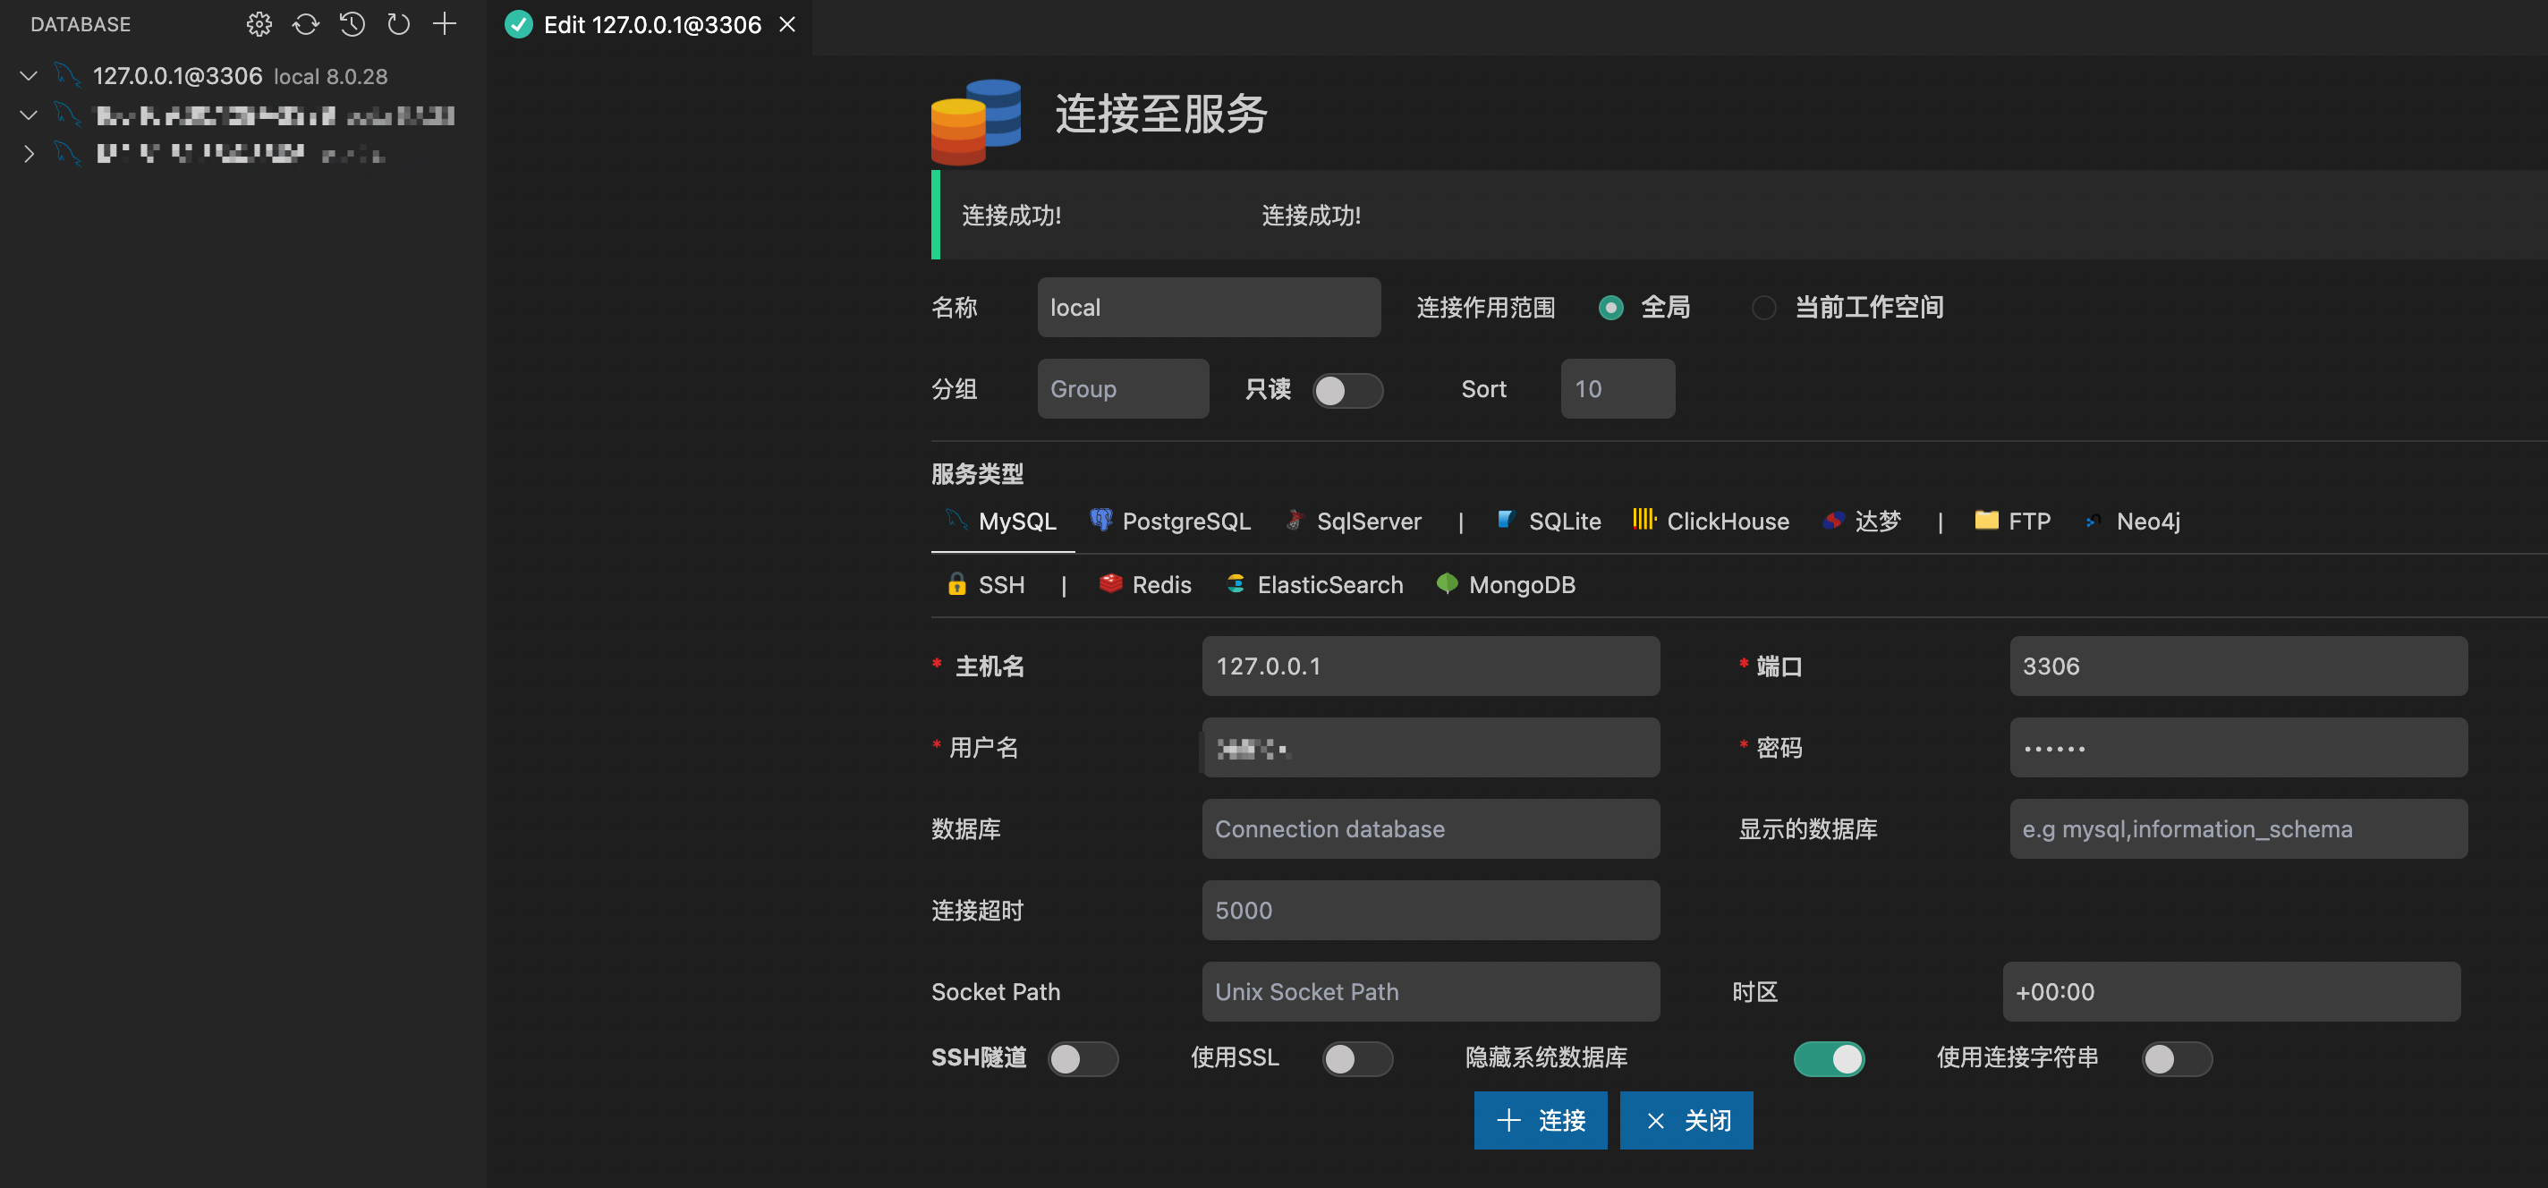Switch to the SQLite service type
Image resolution: width=2548 pixels, height=1188 pixels.
click(1548, 521)
